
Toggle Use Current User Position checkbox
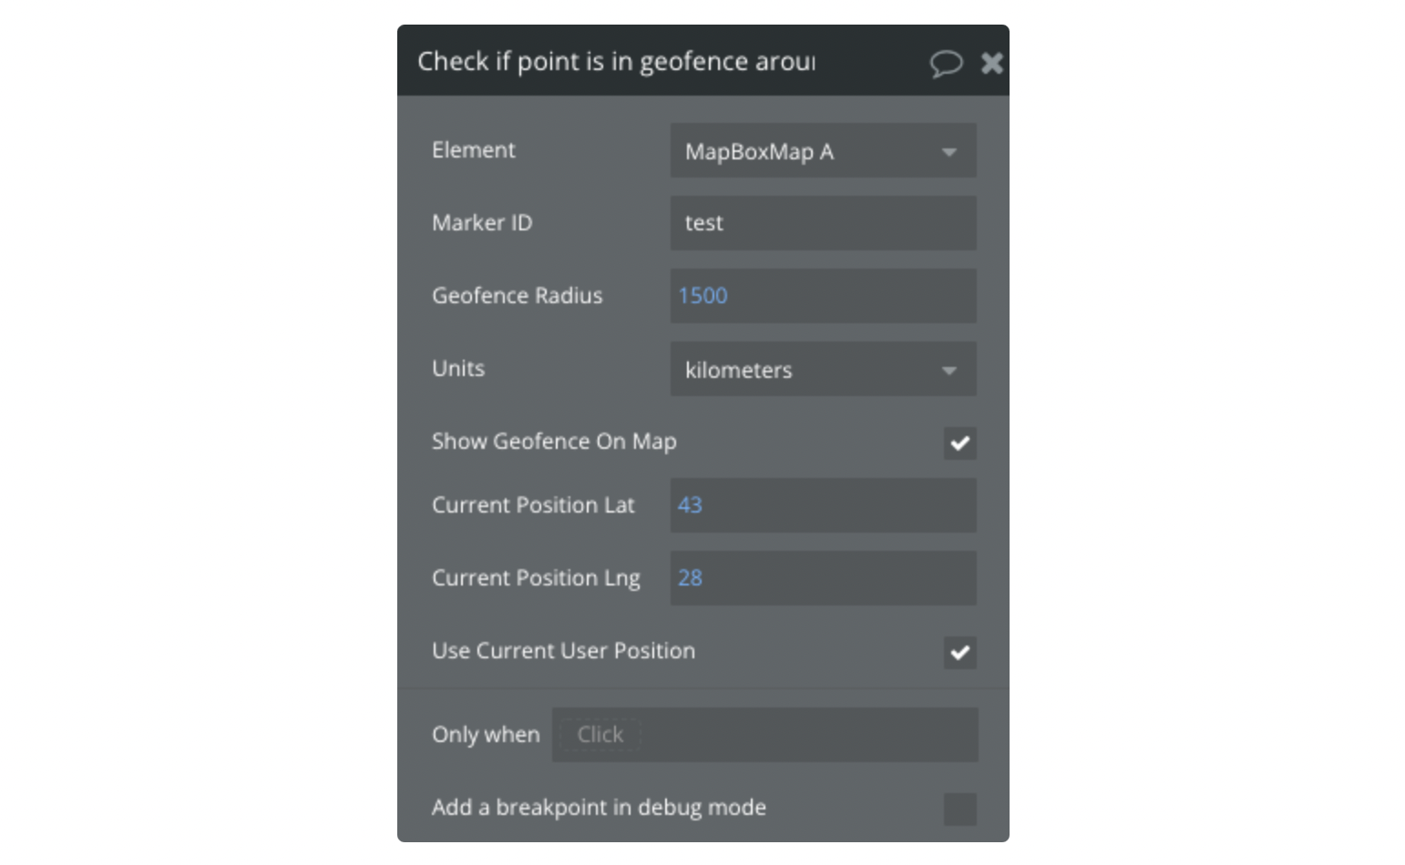coord(959,652)
